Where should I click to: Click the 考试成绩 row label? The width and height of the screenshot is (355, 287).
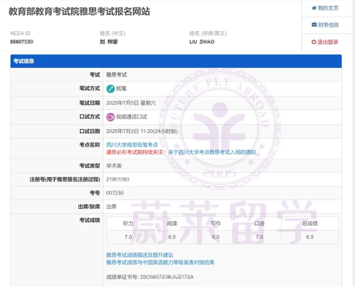pos(89,220)
